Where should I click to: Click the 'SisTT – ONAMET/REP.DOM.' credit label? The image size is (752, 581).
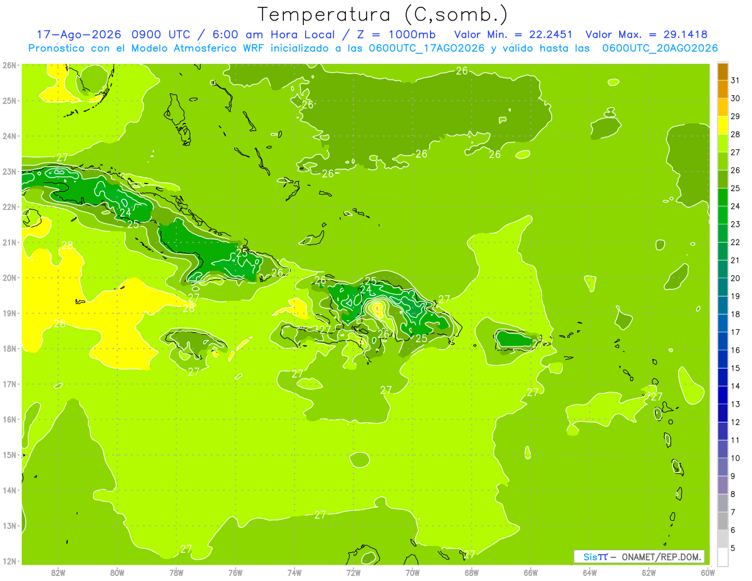[x=639, y=557]
